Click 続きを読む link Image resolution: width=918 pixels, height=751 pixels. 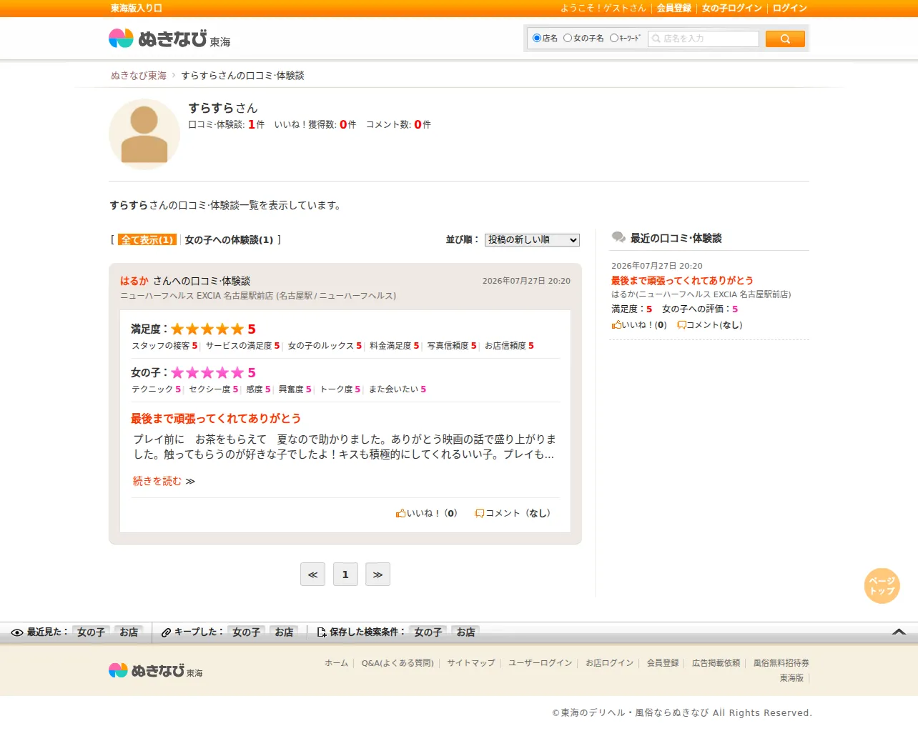pyautogui.click(x=157, y=481)
